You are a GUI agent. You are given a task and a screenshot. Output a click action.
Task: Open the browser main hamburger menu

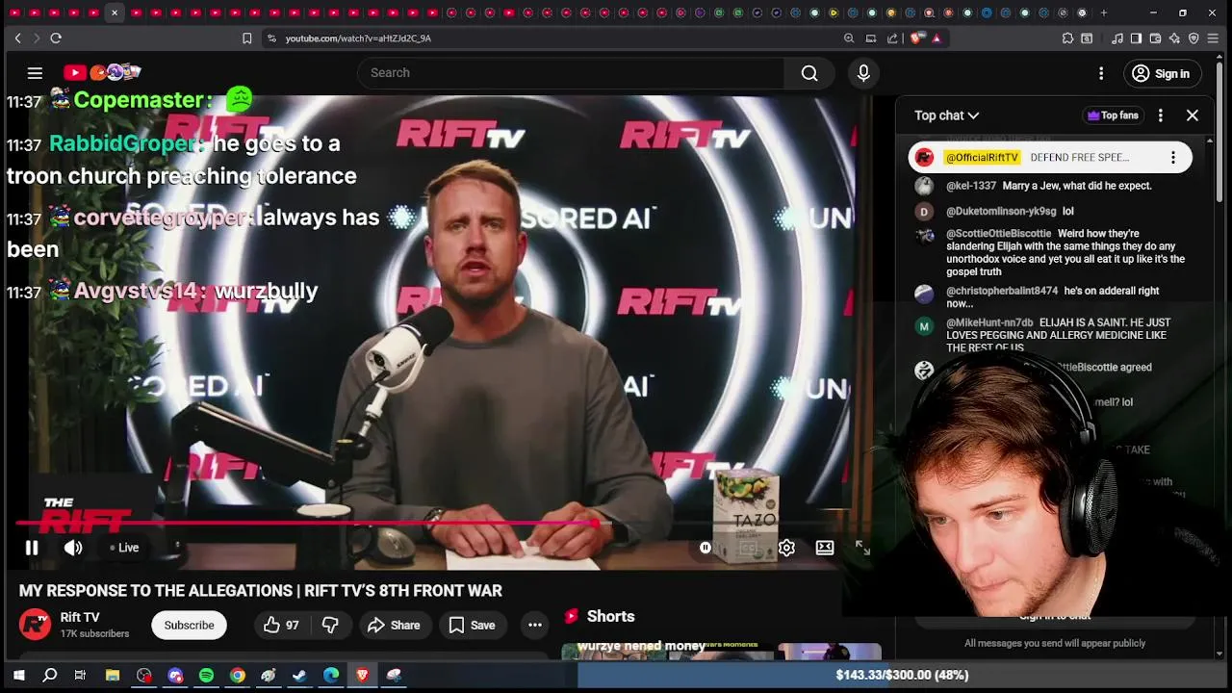pos(1215,38)
